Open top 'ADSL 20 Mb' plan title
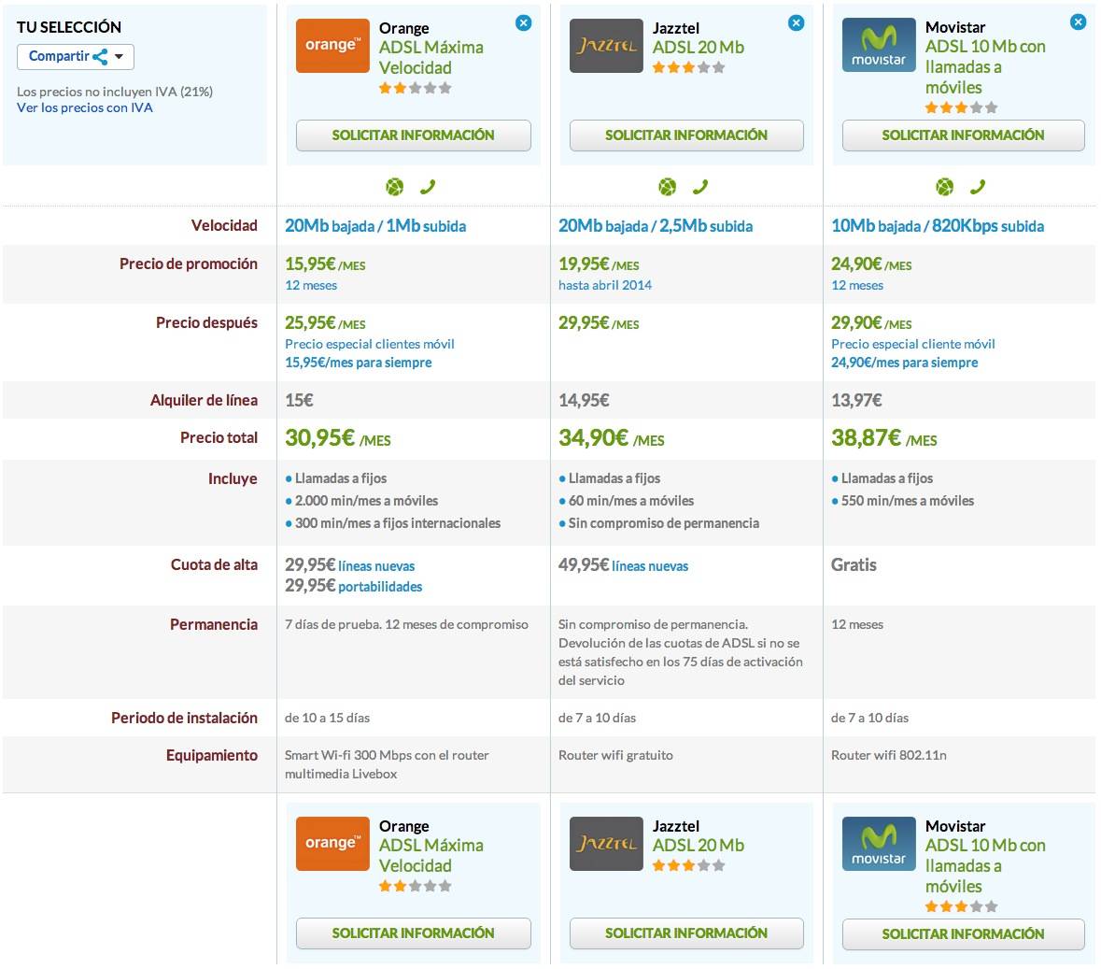Screen dimensions: 1101x969 tap(698, 48)
